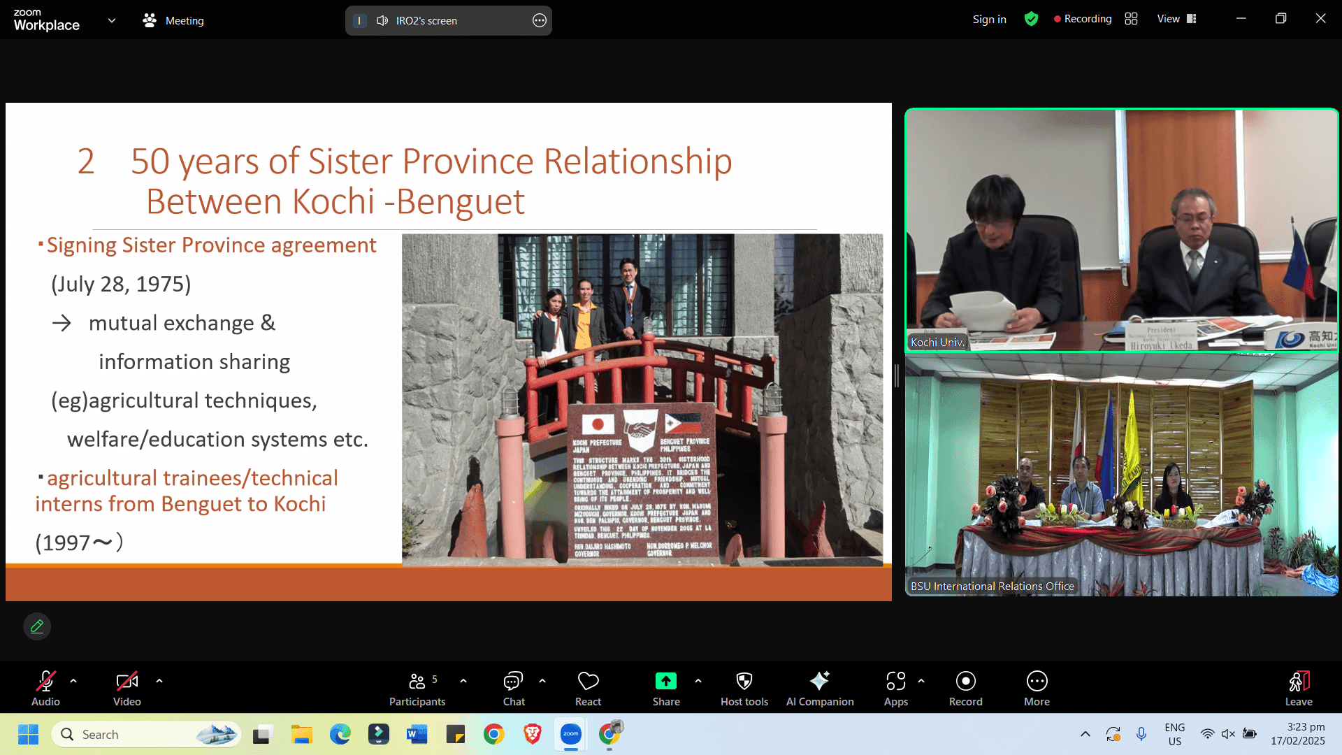Open the More options menu
Viewport: 1342px width, 755px height.
(1037, 688)
